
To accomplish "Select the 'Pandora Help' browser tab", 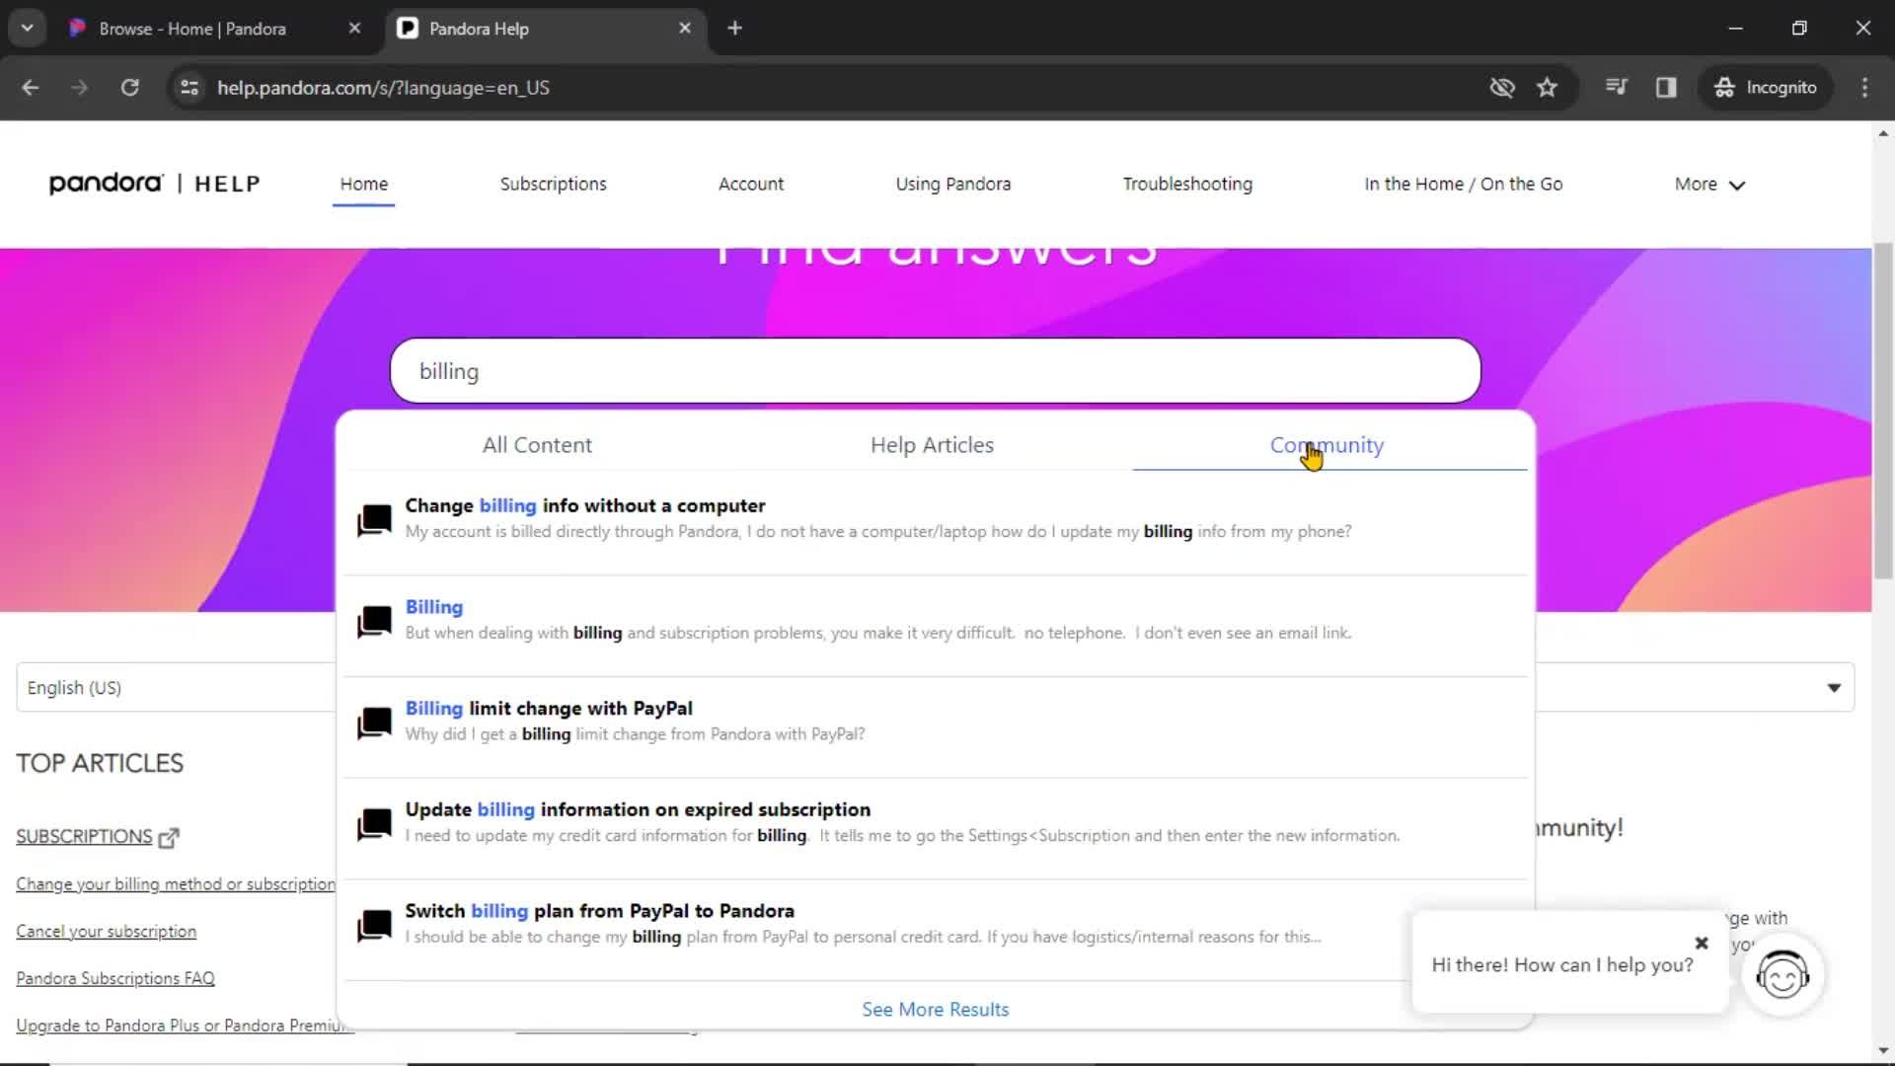I will click(546, 29).
